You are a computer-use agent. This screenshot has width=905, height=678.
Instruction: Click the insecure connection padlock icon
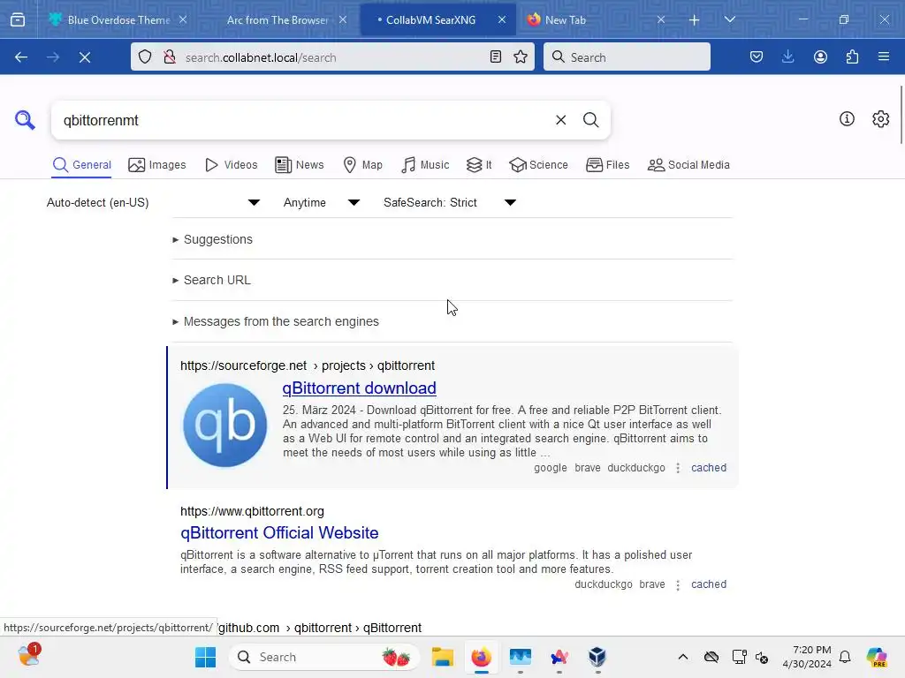169,57
